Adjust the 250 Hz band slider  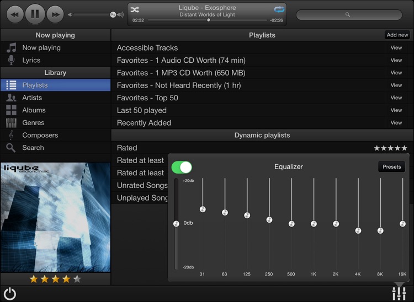269,219
